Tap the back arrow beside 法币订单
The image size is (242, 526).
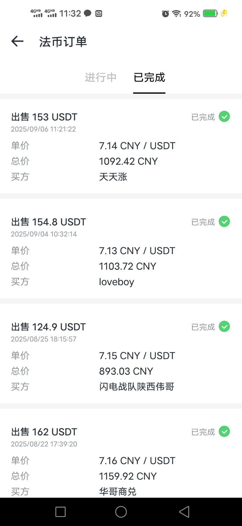pos(17,41)
